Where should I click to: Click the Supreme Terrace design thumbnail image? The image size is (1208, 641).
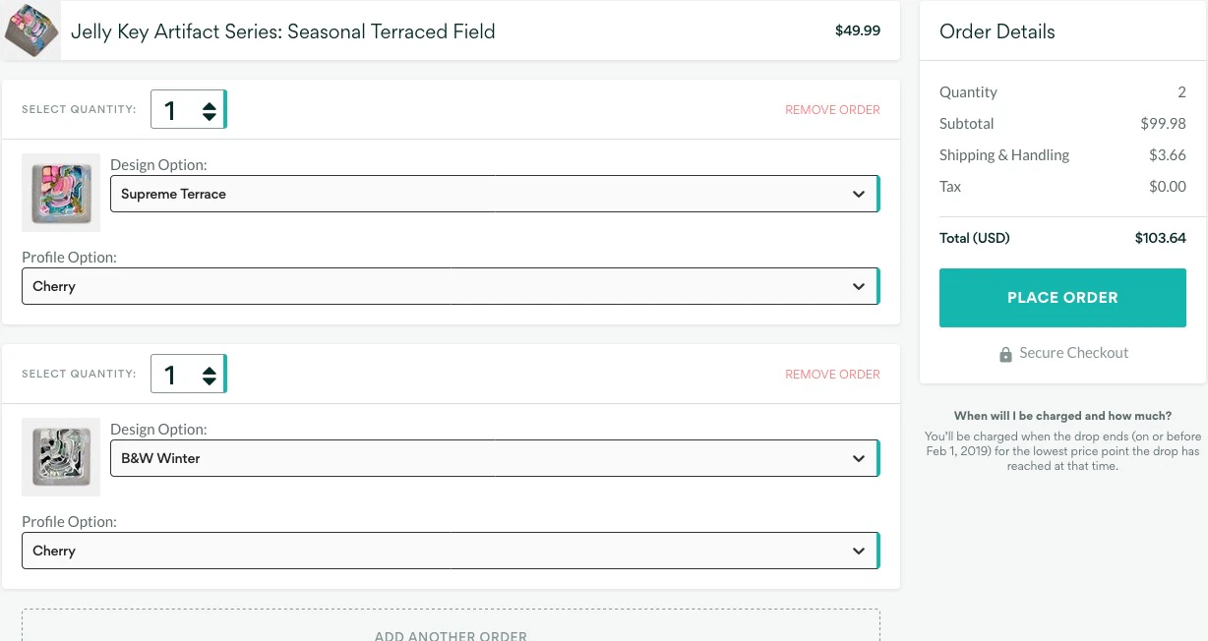click(61, 193)
